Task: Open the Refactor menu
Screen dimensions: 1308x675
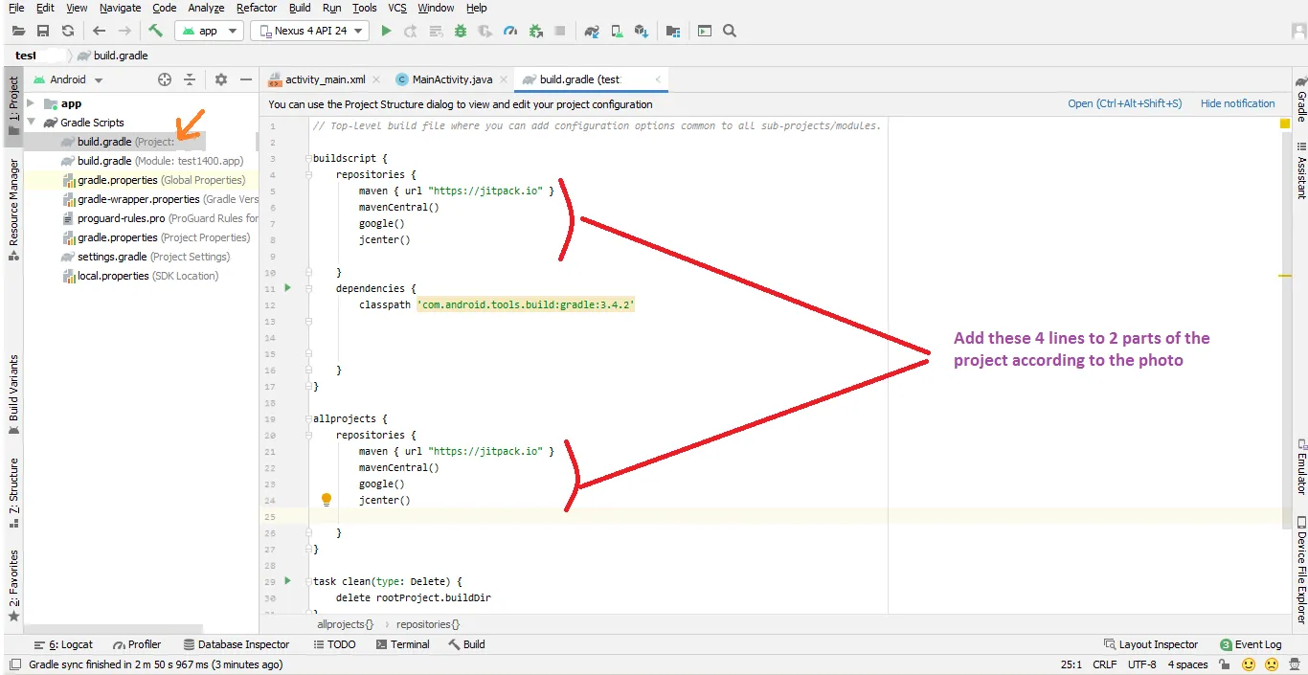Action: coord(257,8)
